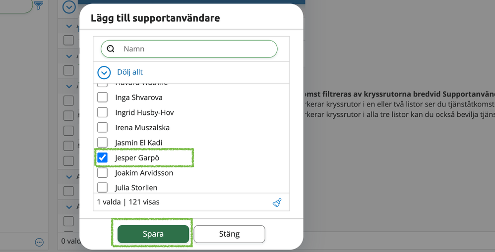
Task: Collapse the third background group chevron
Action: (69, 86)
